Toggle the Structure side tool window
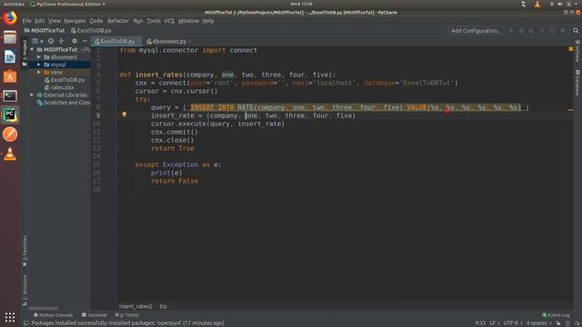 pos(25,290)
